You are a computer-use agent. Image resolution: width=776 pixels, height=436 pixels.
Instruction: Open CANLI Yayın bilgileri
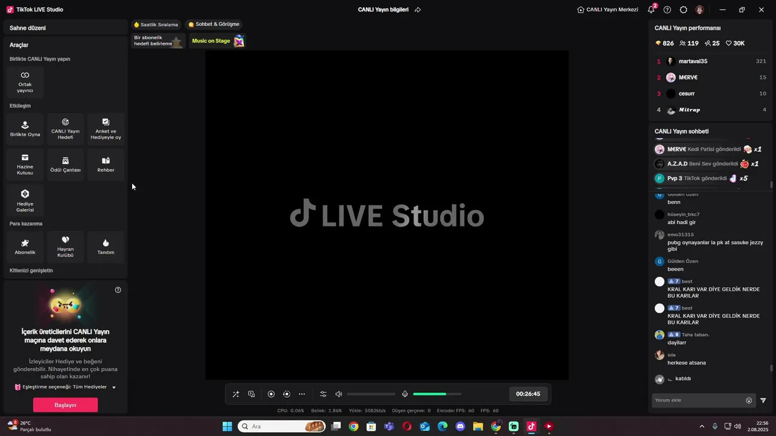[383, 10]
